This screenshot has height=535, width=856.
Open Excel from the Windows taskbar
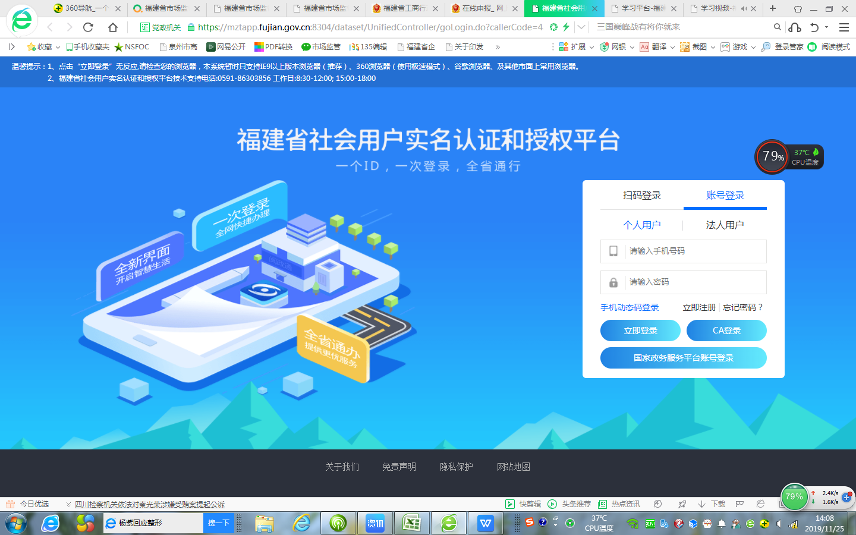point(411,523)
